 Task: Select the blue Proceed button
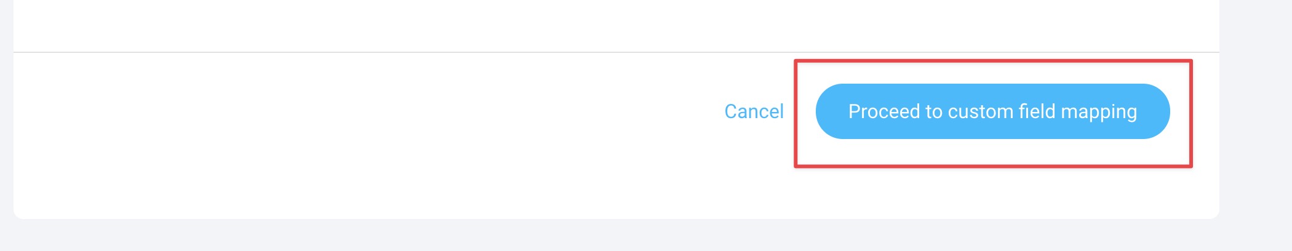[992, 111]
